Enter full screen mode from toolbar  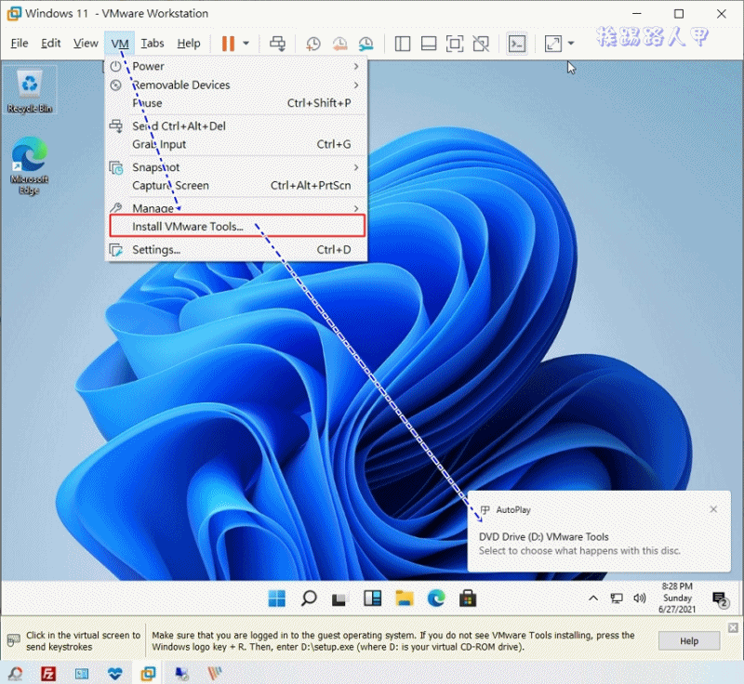point(454,44)
